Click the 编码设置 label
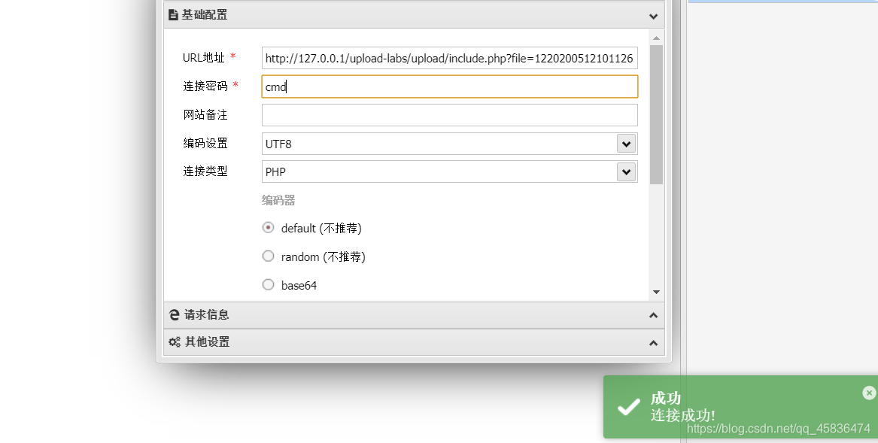This screenshot has width=878, height=443. pyautogui.click(x=205, y=144)
